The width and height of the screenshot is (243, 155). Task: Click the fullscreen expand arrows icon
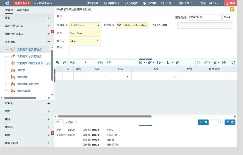pos(233,63)
